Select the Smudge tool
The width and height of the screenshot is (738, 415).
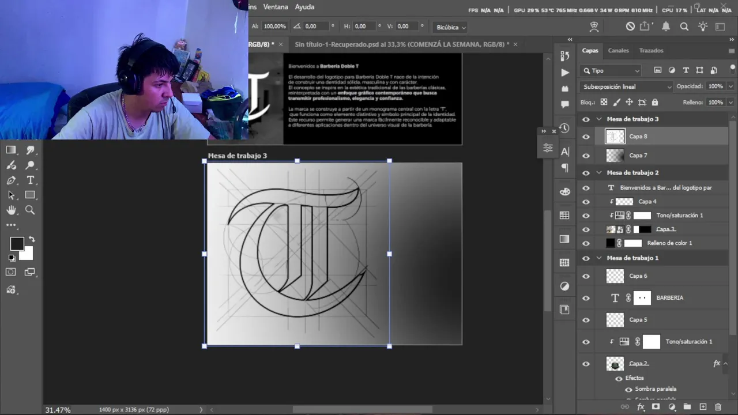tap(31, 150)
